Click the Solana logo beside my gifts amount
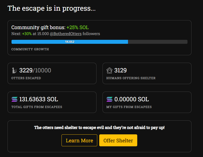 click(109, 99)
